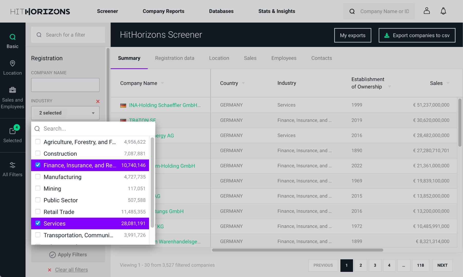The width and height of the screenshot is (463, 277).
Task: Click Export companies to csv button
Action: [x=417, y=35]
